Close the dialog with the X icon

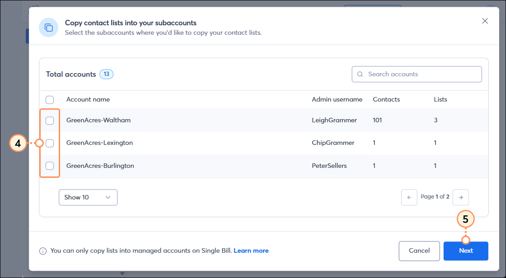tap(485, 21)
